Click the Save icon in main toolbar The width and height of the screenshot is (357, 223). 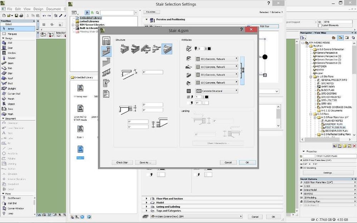point(16,15)
